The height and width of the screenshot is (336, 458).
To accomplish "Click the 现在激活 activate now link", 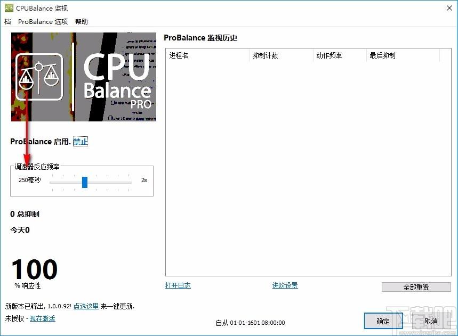I will (42, 318).
